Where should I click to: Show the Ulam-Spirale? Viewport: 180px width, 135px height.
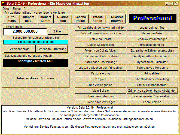(x=100, y=91)
